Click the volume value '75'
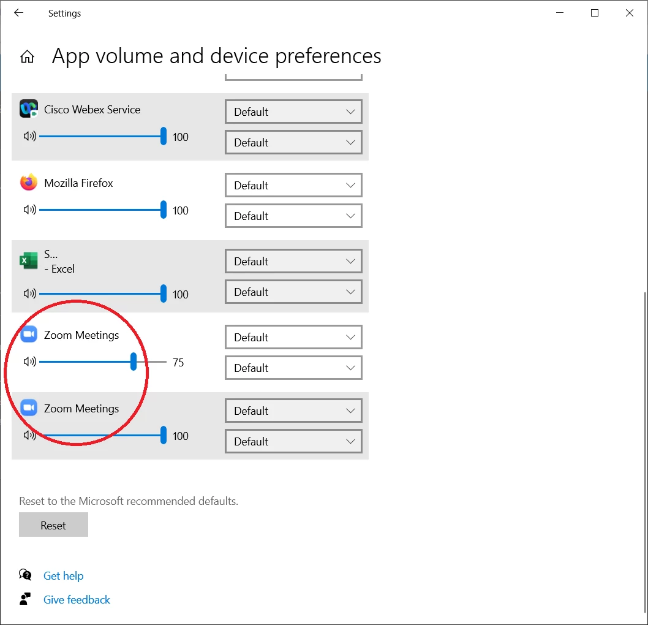The width and height of the screenshot is (648, 625). 178,363
